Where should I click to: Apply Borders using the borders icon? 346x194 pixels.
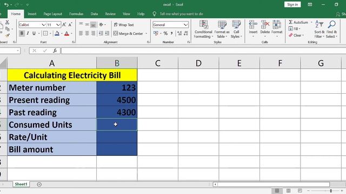45,33
